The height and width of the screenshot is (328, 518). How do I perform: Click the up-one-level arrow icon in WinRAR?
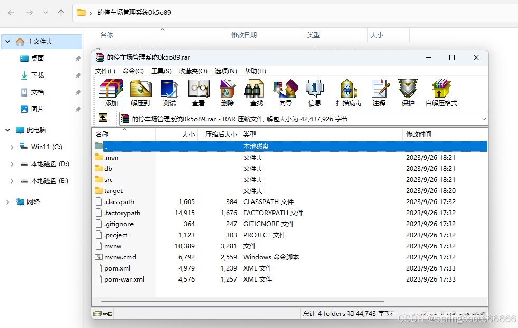[x=103, y=118]
